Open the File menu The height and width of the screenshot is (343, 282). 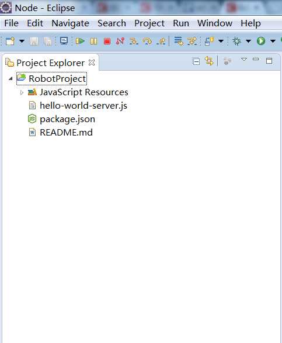(x=11, y=23)
